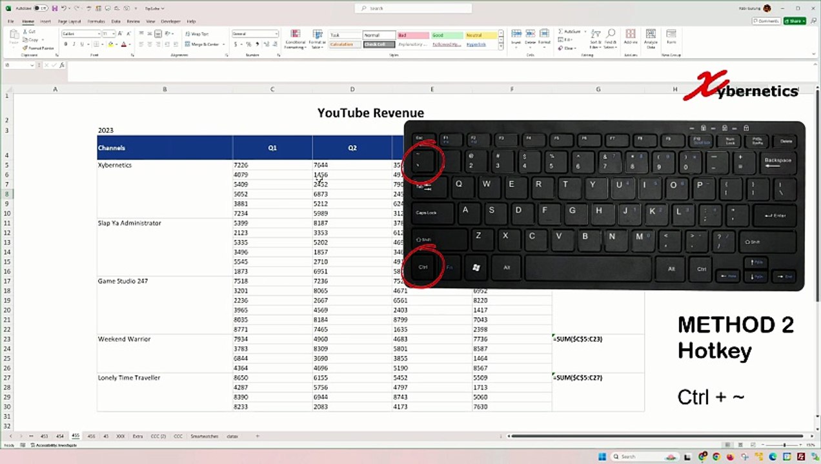Click Find & Select magnifier icon
Image resolution: width=821 pixels, height=464 pixels.
click(x=611, y=34)
